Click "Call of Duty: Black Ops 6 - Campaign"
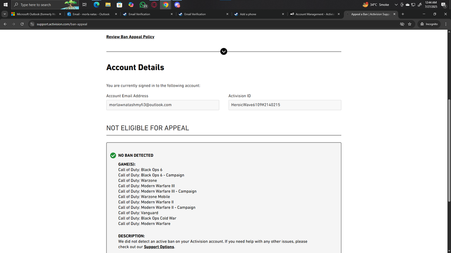 coord(151,175)
